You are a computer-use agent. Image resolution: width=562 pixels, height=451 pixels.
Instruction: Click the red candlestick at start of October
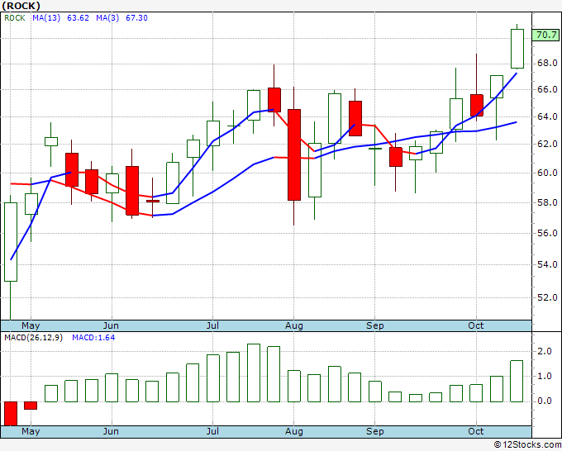(x=477, y=106)
